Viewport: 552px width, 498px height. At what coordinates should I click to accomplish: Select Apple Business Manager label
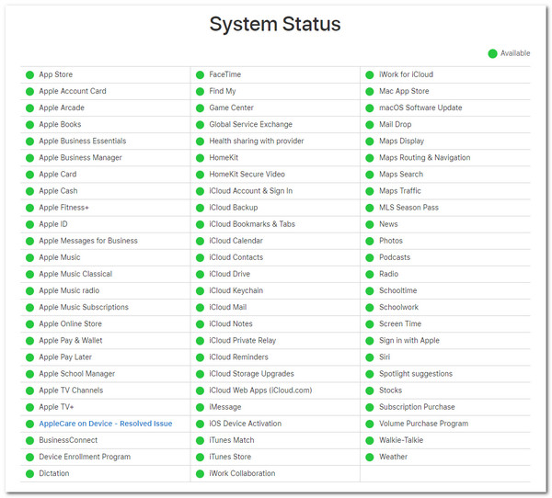click(80, 157)
